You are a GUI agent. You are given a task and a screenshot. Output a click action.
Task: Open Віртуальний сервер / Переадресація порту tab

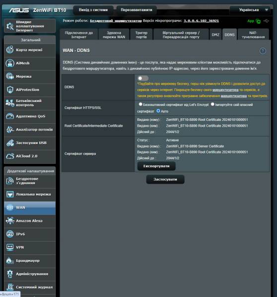(x=181, y=35)
